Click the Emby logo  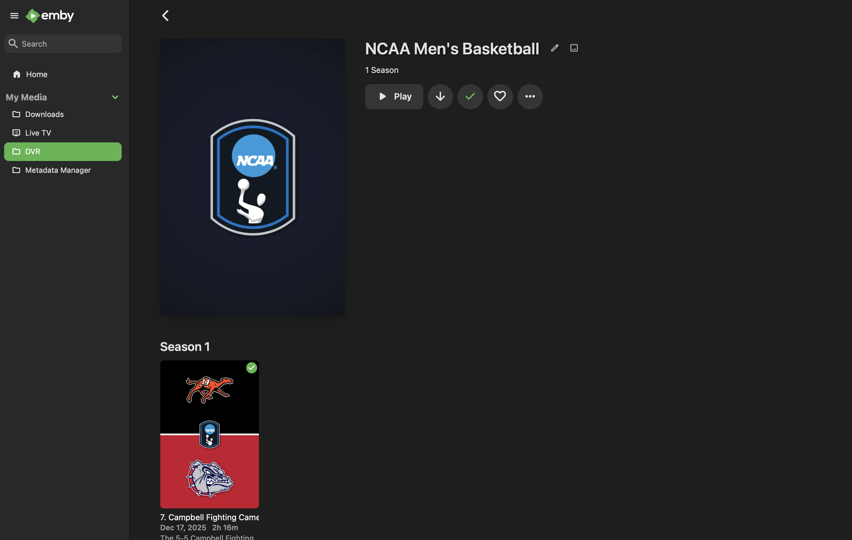pos(50,16)
